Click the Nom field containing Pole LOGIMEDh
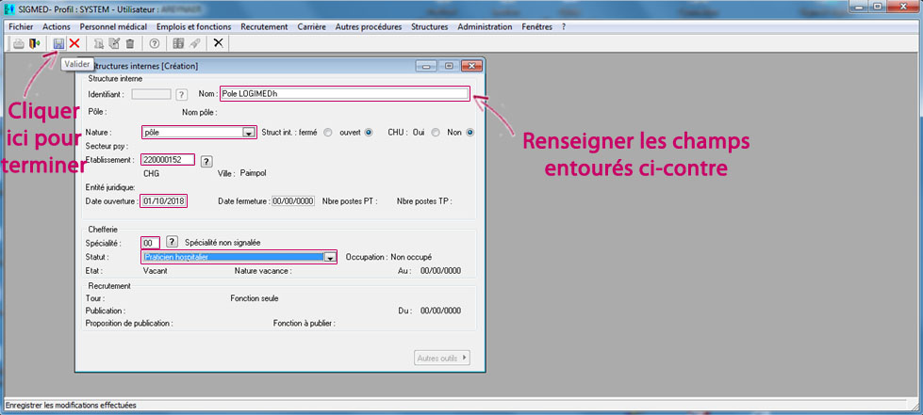923x415 pixels. click(345, 93)
